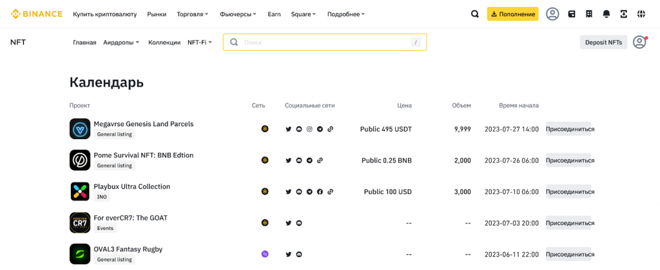
Task: Open notifications bell icon
Action: 606,14
